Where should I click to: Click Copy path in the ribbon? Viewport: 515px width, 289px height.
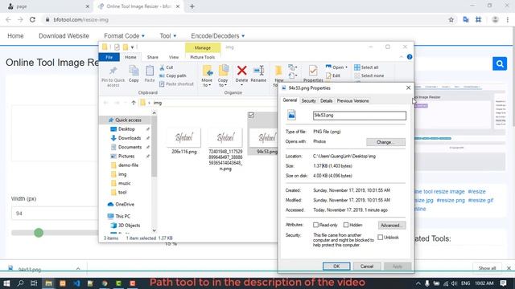[173, 75]
